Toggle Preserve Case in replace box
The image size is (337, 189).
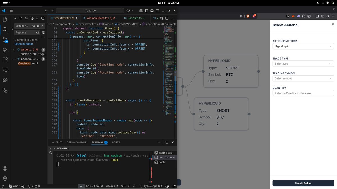[x=38, y=32]
